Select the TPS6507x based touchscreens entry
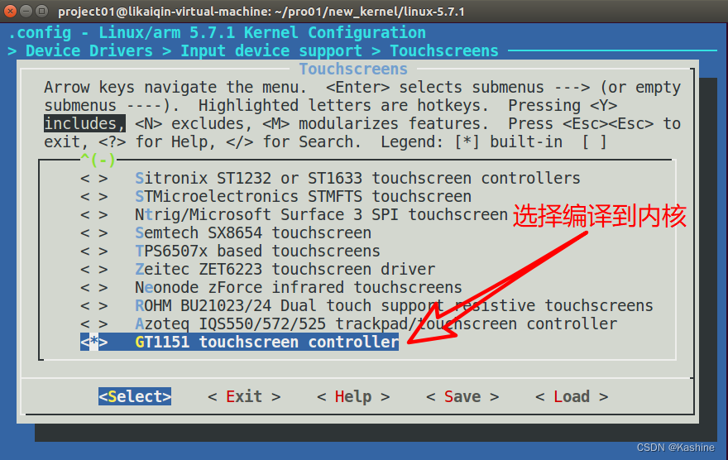 pos(256,252)
